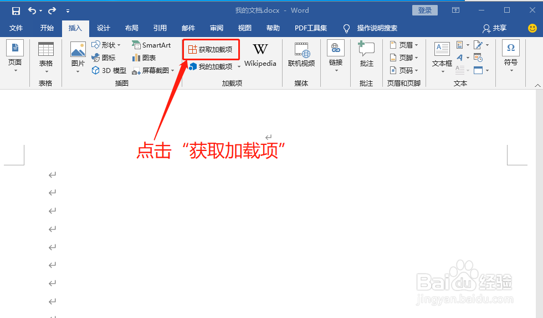Click 获取加载项 to get add-ins
Image resolution: width=543 pixels, height=318 pixels.
(211, 49)
